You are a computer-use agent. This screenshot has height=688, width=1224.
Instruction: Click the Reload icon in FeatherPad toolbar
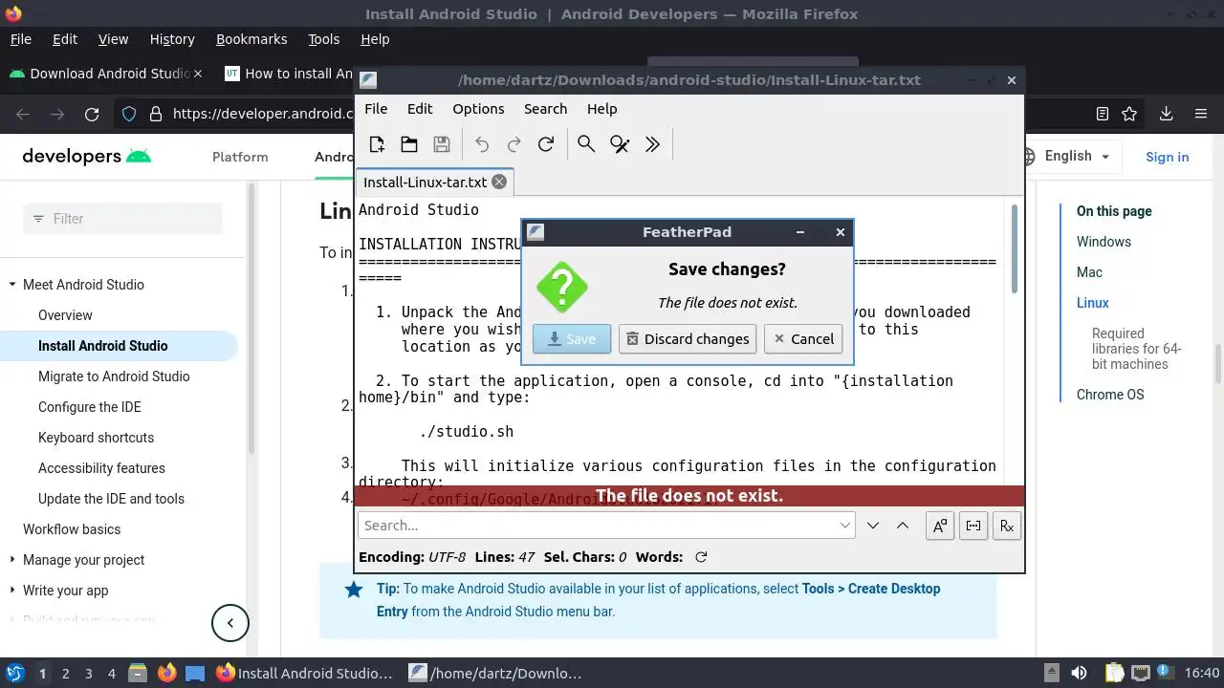(546, 144)
